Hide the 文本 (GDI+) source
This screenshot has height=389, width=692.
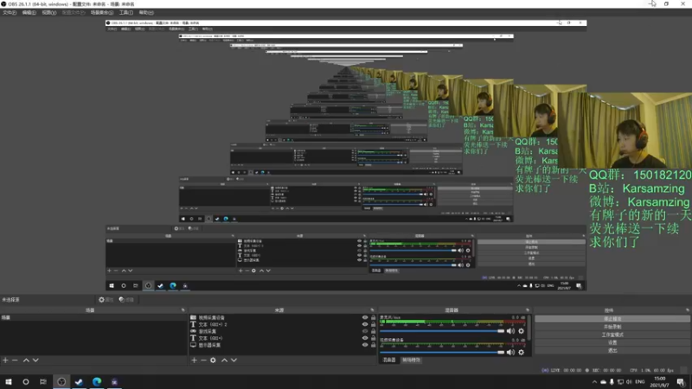click(365, 338)
